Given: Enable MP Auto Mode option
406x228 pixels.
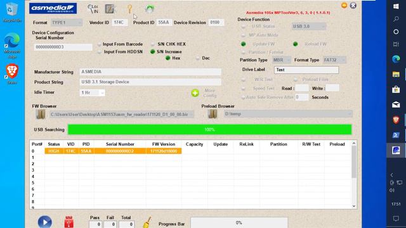Looking at the screenshot, I should [244, 35].
